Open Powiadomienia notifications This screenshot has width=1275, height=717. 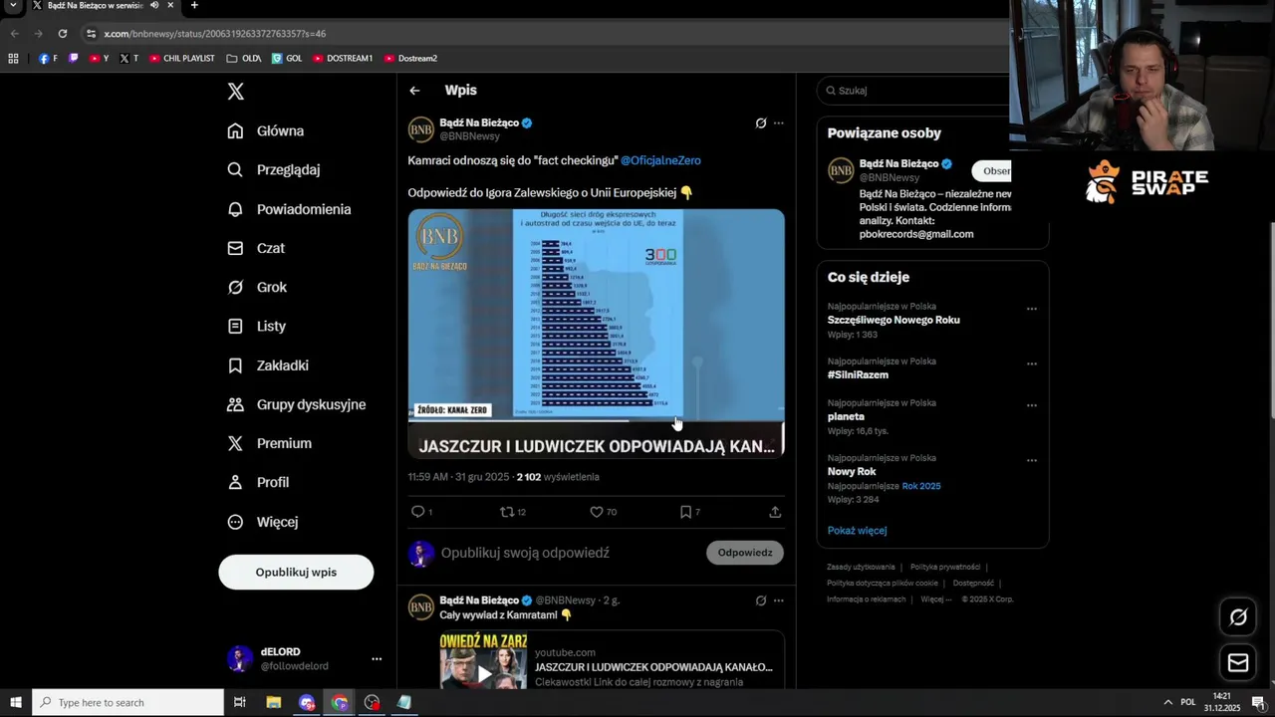pos(289,209)
